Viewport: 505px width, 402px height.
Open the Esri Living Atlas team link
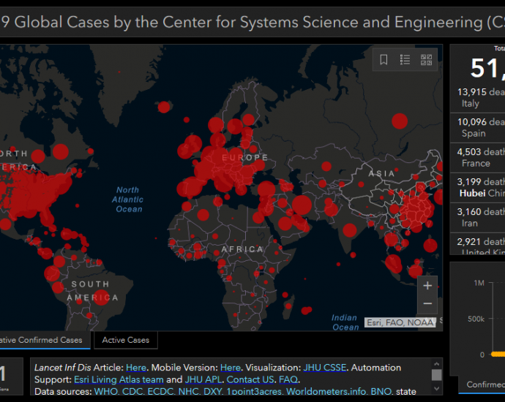(x=119, y=379)
